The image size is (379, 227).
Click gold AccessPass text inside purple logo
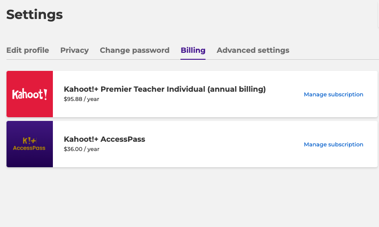pyautogui.click(x=30, y=148)
